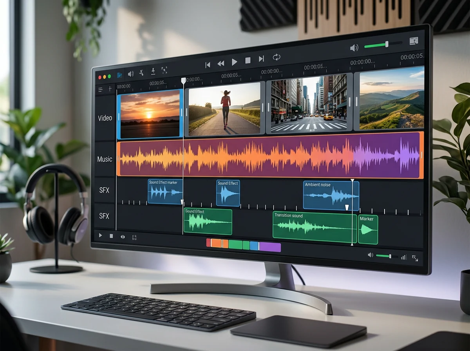This screenshot has height=351, width=470.
Task: Add a track with the plus icon
Action: click(110, 89)
